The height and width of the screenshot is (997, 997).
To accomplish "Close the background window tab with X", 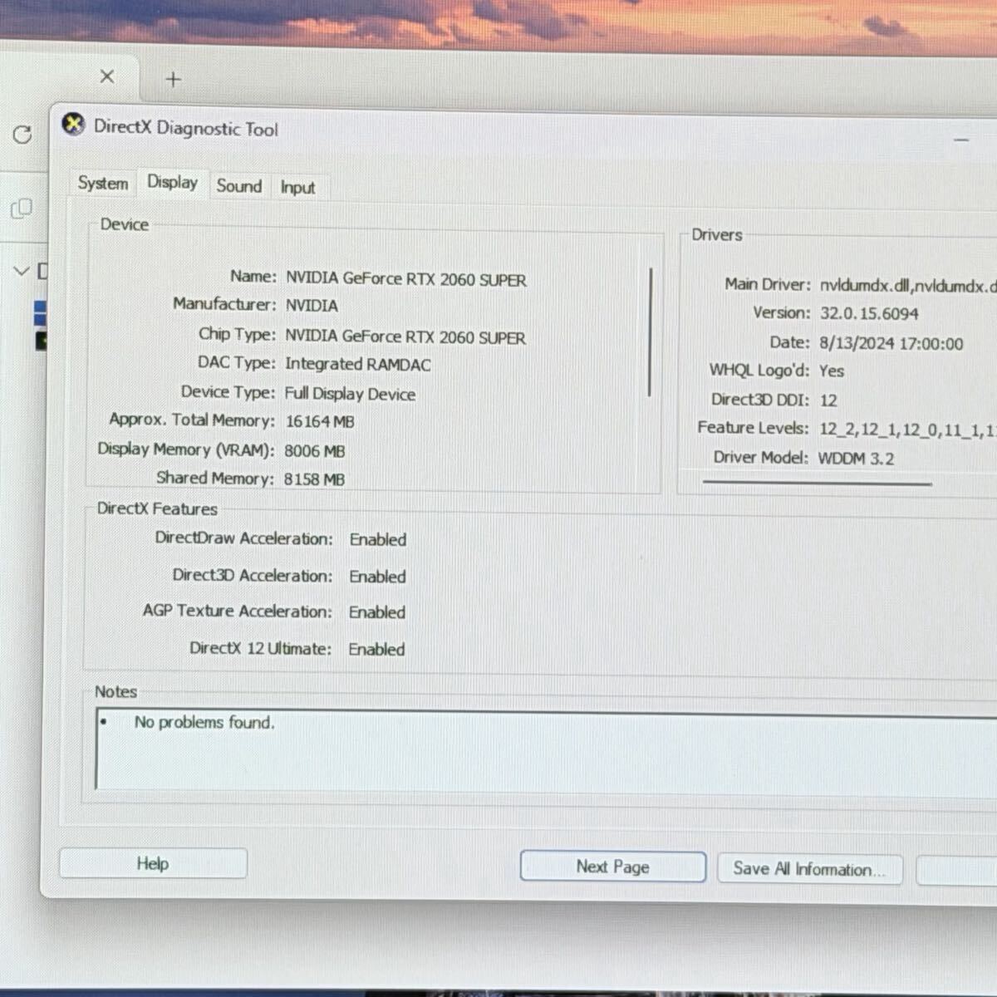I will [x=107, y=76].
